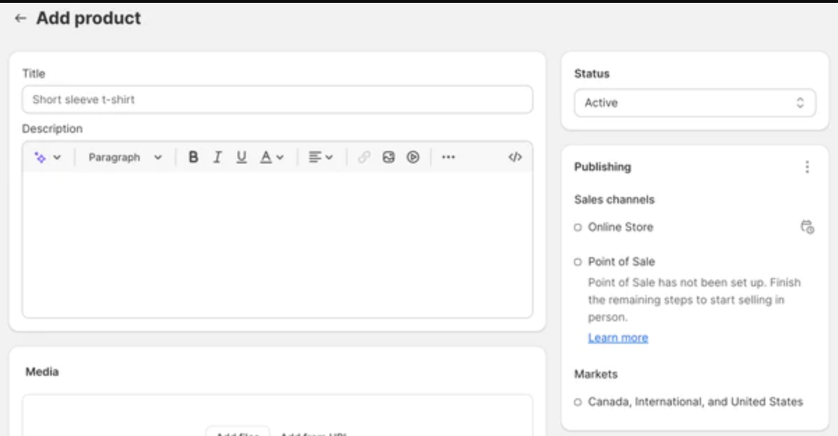The image size is (838, 436).
Task: Insert image into the description
Action: pyautogui.click(x=388, y=157)
